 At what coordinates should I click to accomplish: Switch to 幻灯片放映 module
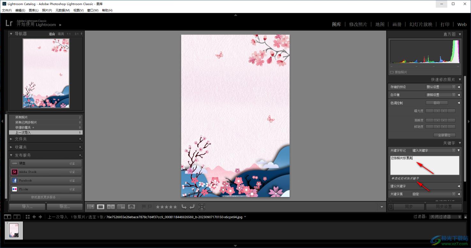pos(421,24)
